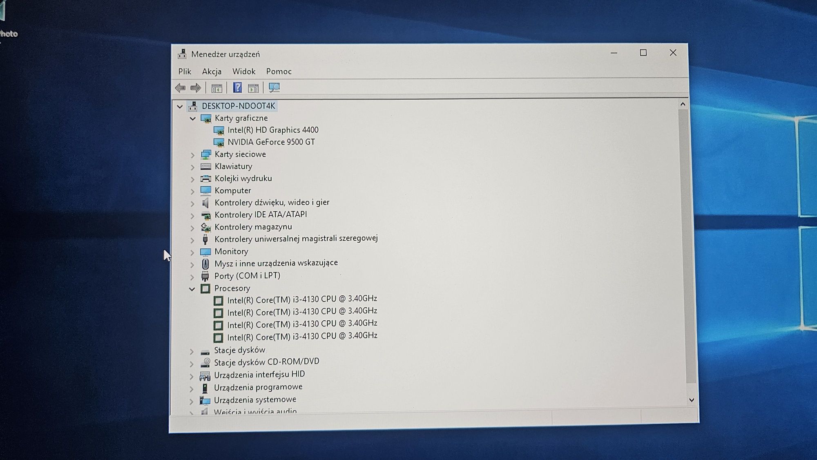Click the Komputer monitor icon
Image resolution: width=817 pixels, height=460 pixels.
tap(206, 190)
